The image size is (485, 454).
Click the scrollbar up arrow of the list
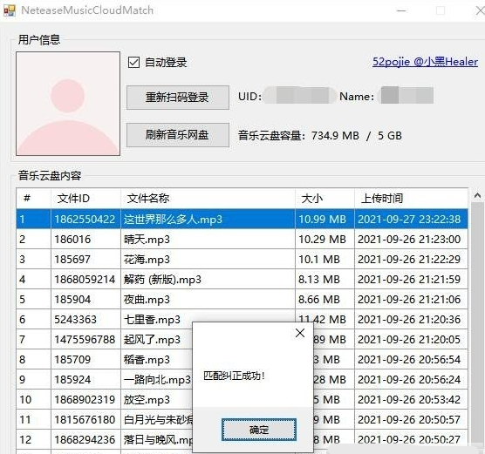click(x=477, y=195)
